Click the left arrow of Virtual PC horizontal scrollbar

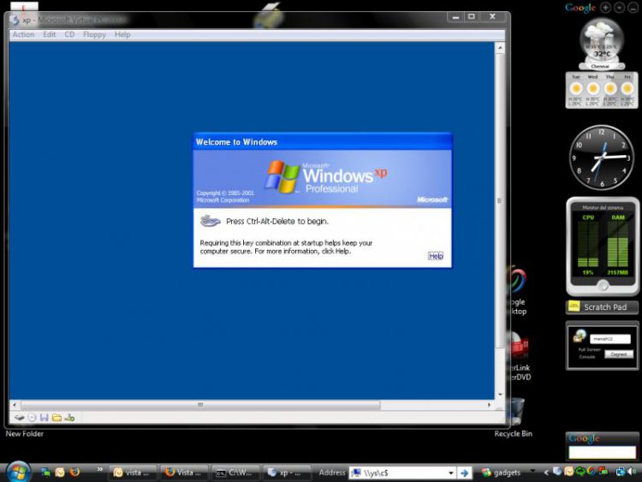15,405
